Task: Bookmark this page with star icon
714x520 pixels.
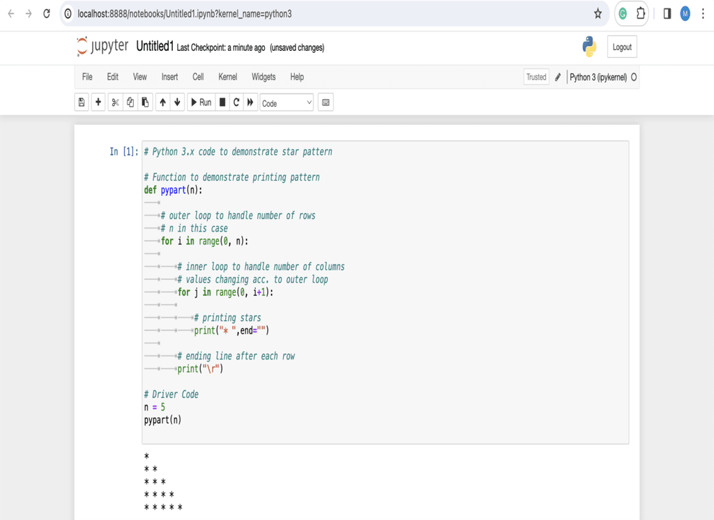Action: click(598, 14)
